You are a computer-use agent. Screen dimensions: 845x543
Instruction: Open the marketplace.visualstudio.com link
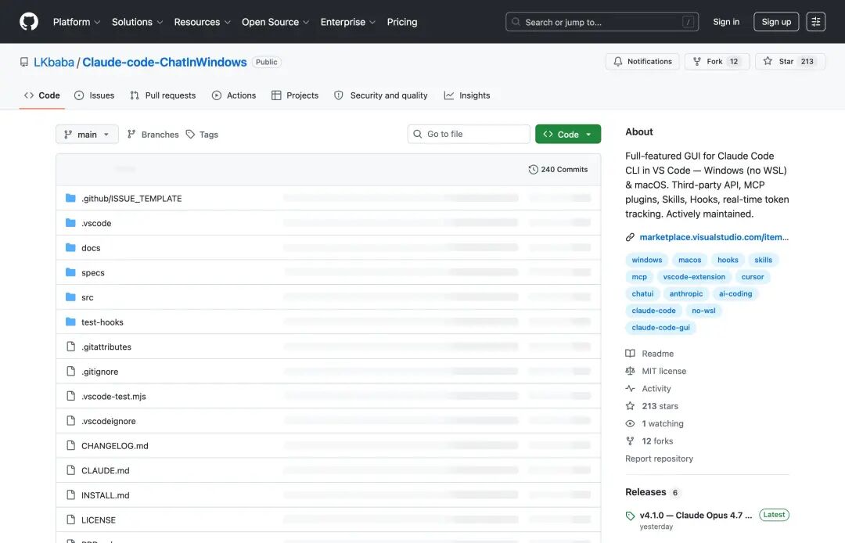pyautogui.click(x=714, y=237)
